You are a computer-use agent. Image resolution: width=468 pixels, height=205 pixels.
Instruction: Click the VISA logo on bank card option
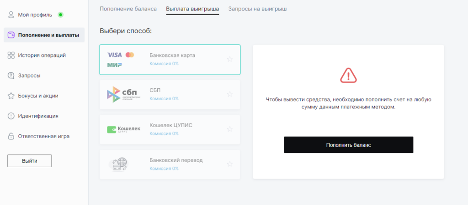coord(115,55)
